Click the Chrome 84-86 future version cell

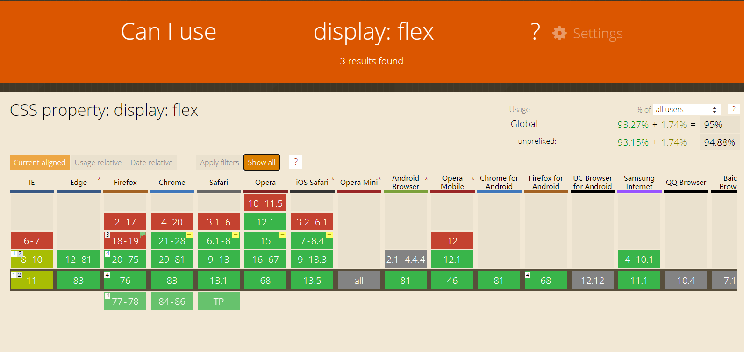click(172, 301)
